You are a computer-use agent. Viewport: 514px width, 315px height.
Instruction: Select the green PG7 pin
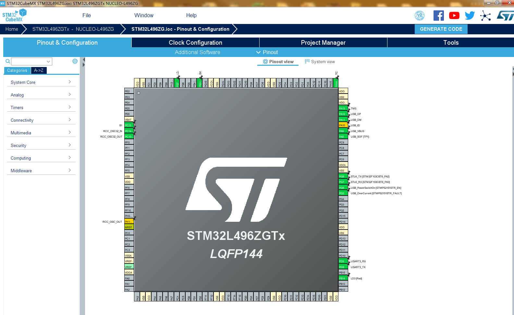(x=343, y=182)
